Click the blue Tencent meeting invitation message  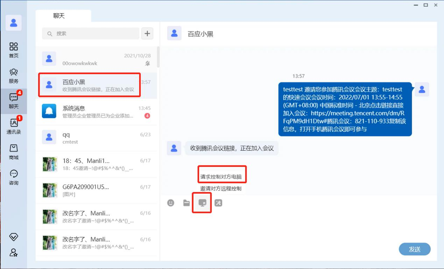click(345, 109)
